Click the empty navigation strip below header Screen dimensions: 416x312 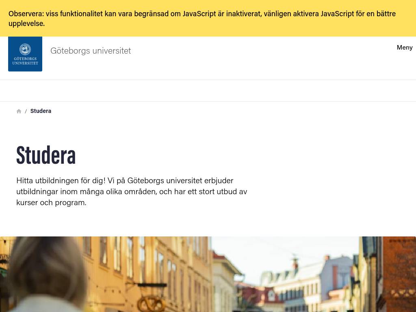[208, 91]
